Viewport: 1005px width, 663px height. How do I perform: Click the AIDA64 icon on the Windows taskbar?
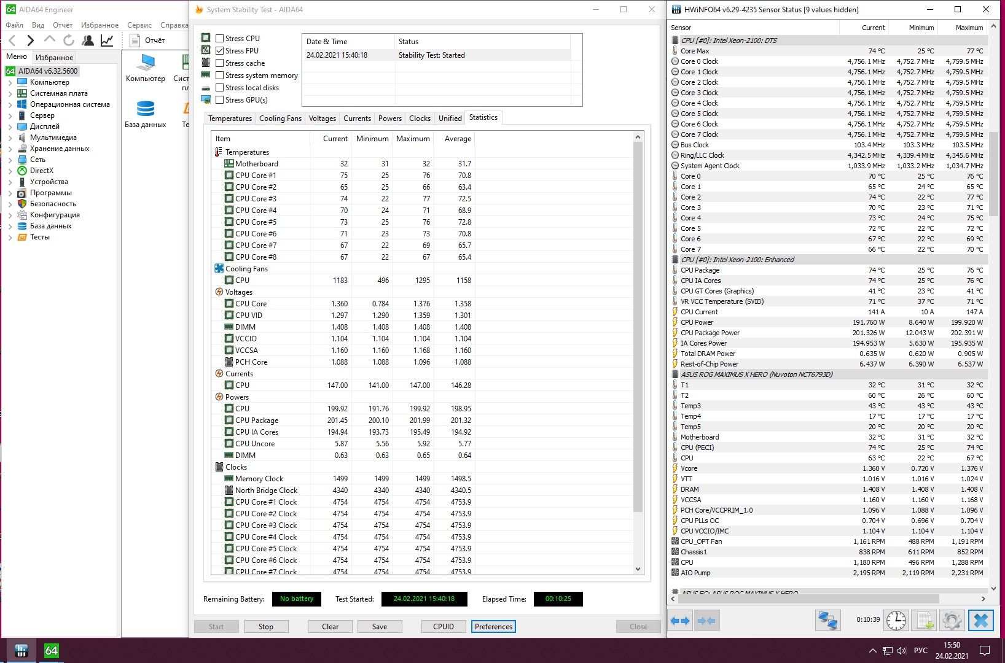(52, 651)
